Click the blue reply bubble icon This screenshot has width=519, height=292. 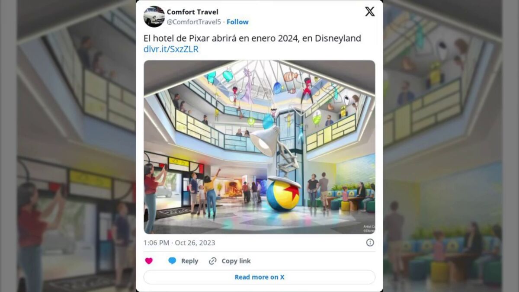[x=172, y=261]
